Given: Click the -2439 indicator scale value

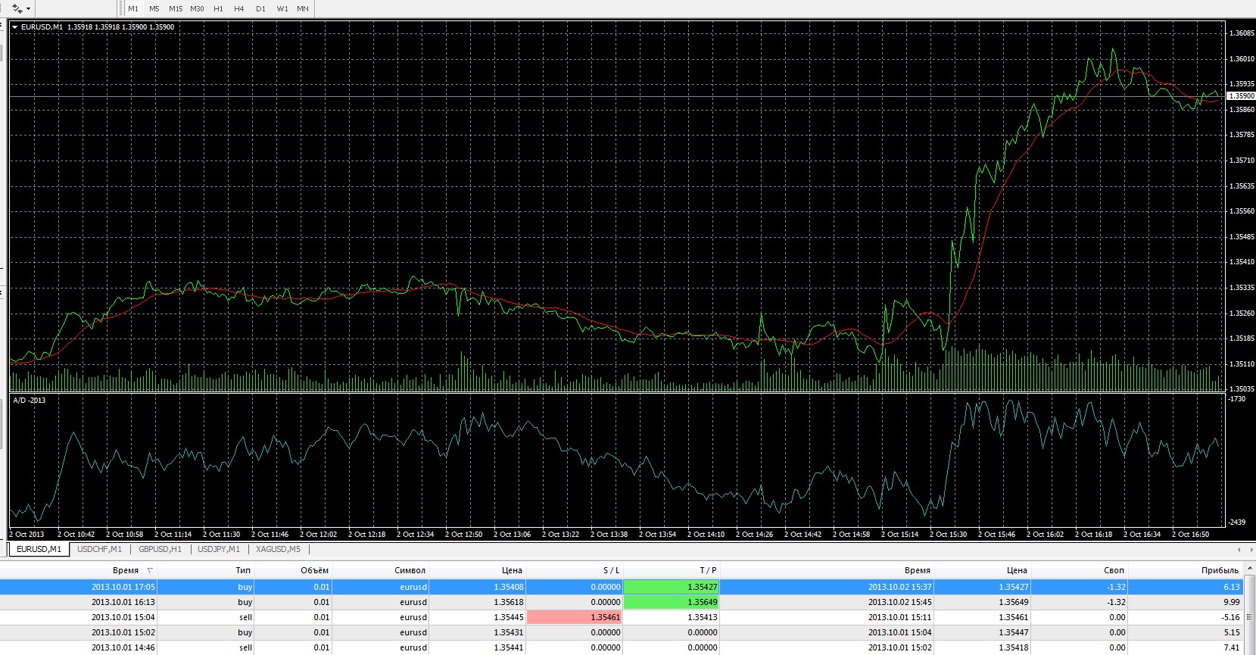Looking at the screenshot, I should tap(1236, 522).
